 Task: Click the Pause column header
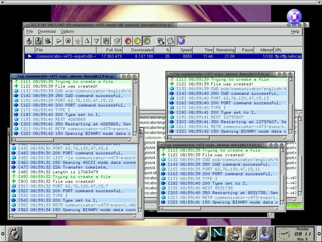[245, 50]
